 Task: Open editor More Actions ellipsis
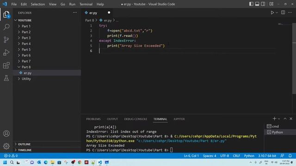tap(290, 12)
